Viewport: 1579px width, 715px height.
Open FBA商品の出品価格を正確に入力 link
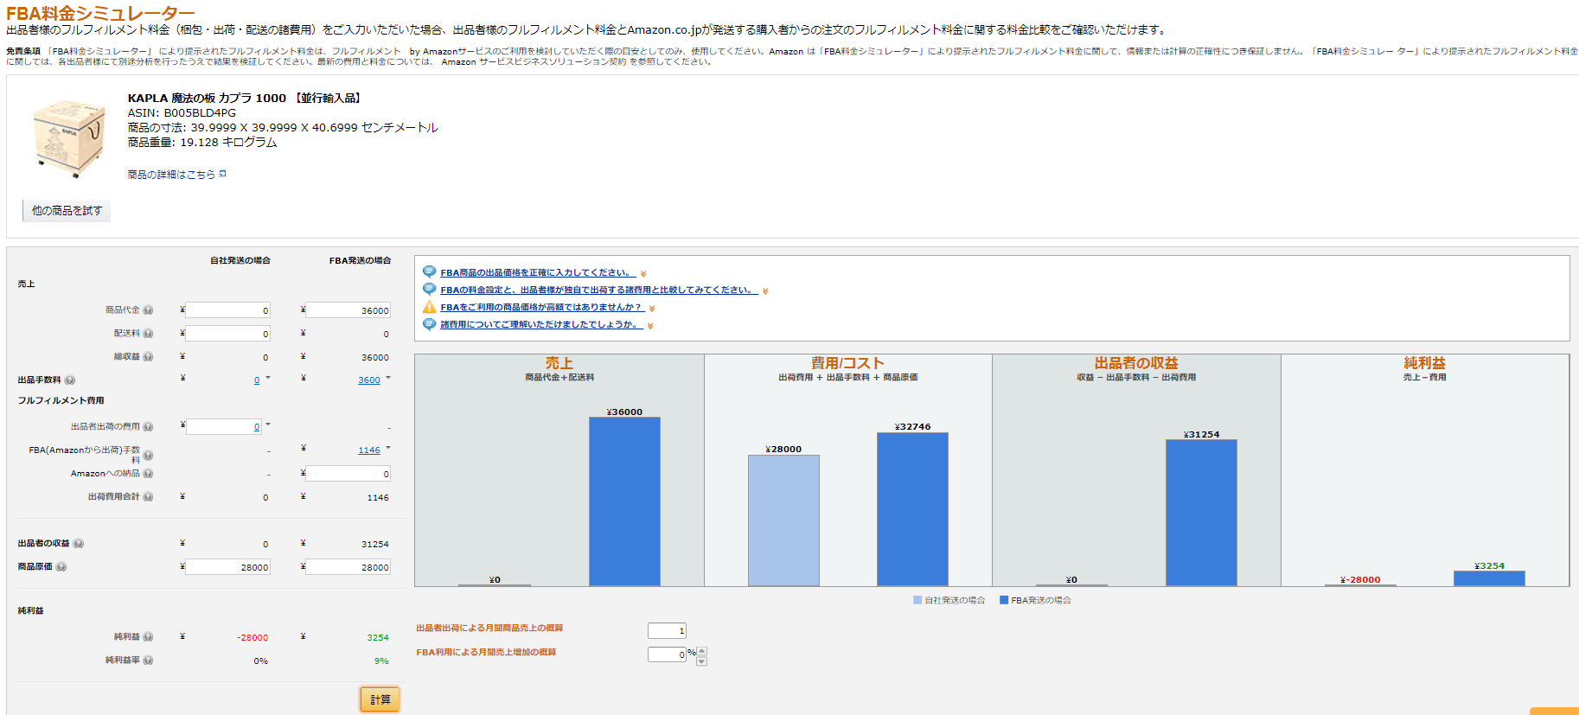538,272
